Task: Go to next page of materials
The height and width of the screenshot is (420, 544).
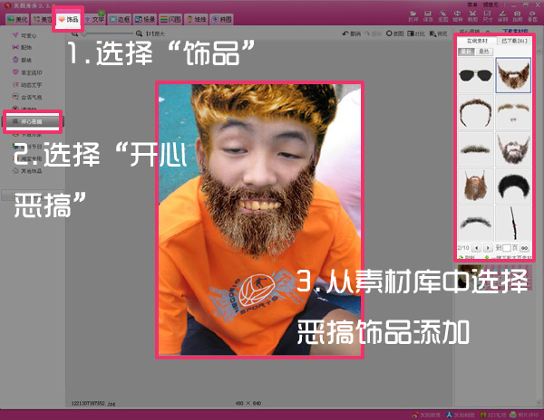Action: pos(489,246)
